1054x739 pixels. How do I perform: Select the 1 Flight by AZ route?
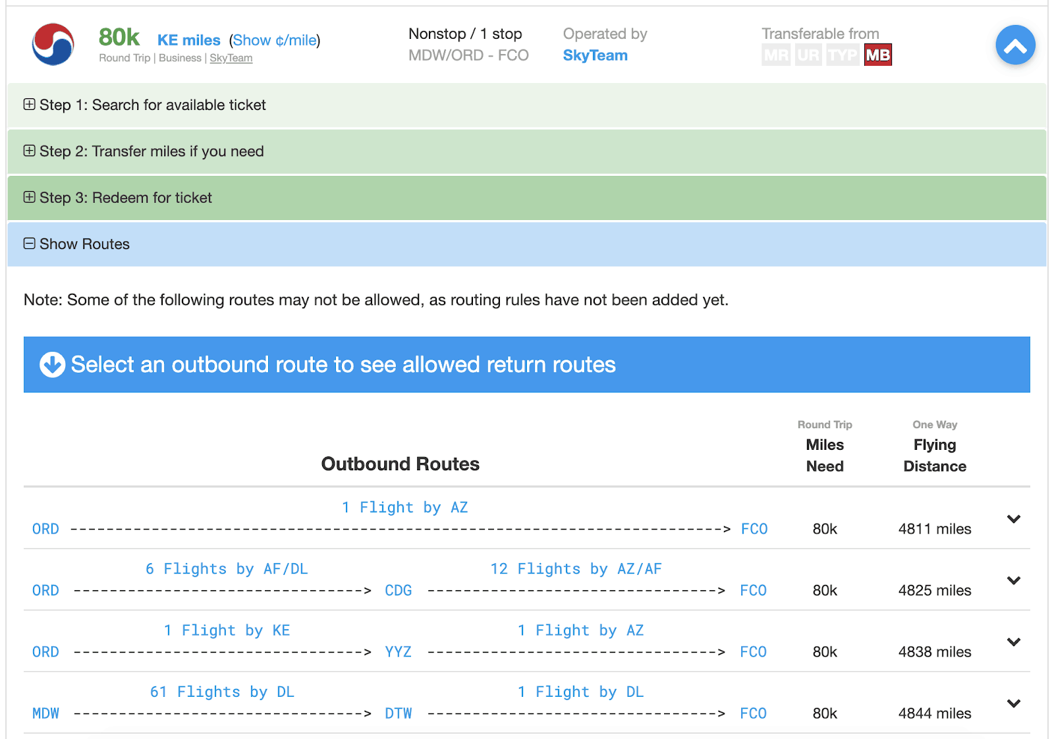pos(404,507)
